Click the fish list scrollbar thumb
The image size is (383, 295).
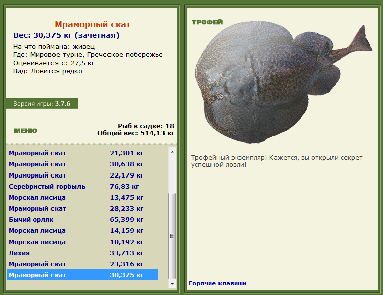tap(172, 235)
